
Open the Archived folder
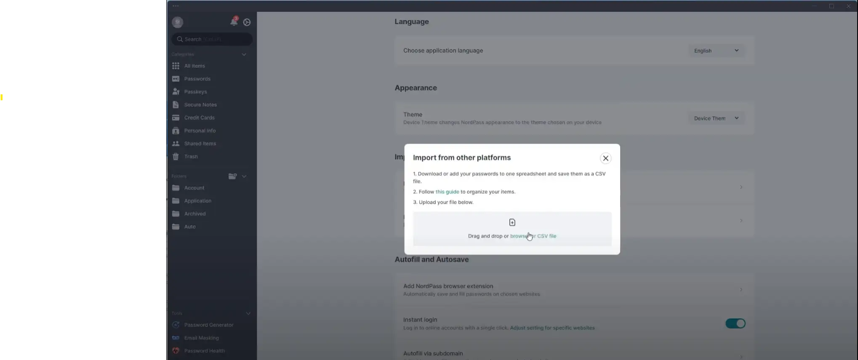(195, 214)
